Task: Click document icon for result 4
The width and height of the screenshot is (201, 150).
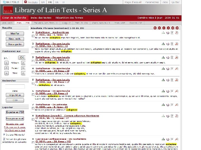Action: click(172, 69)
